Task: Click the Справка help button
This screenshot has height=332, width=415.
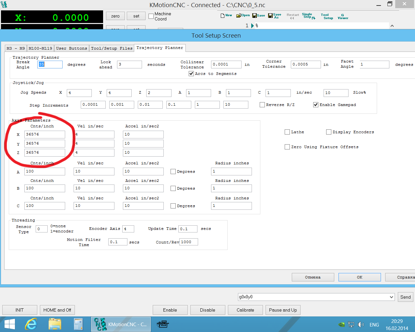Action: click(x=400, y=277)
